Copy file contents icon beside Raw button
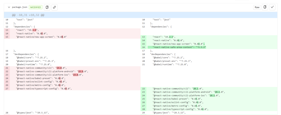The width and height of the screenshot is (281, 115). (265, 7)
